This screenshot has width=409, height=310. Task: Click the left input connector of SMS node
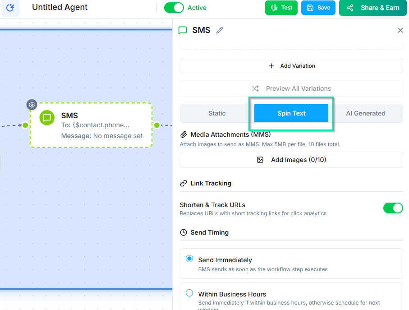pos(25,125)
